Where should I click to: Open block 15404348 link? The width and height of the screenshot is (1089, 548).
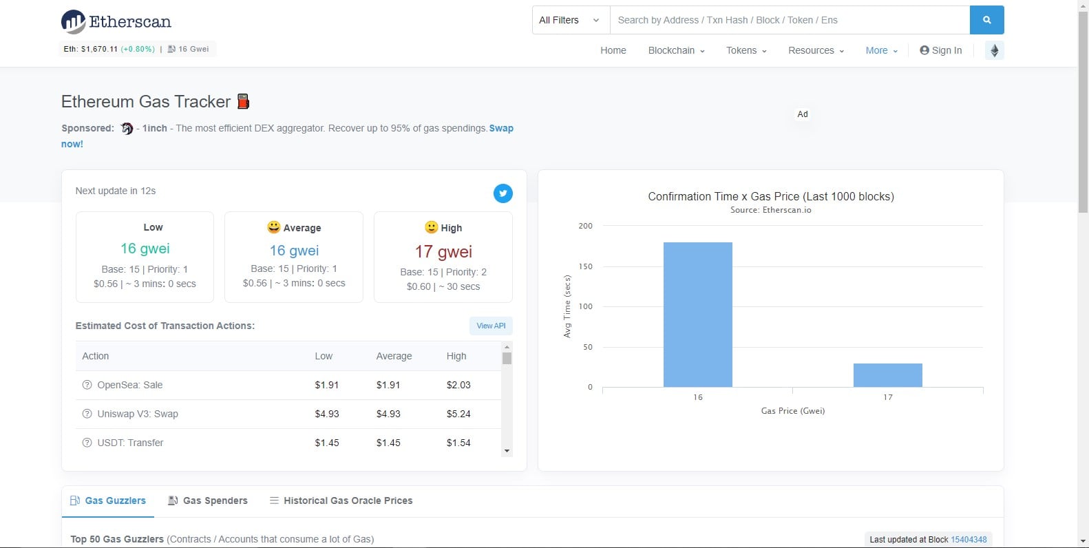(969, 540)
